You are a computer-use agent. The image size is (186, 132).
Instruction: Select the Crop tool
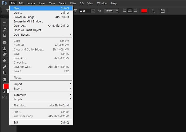click(x=4, y=36)
